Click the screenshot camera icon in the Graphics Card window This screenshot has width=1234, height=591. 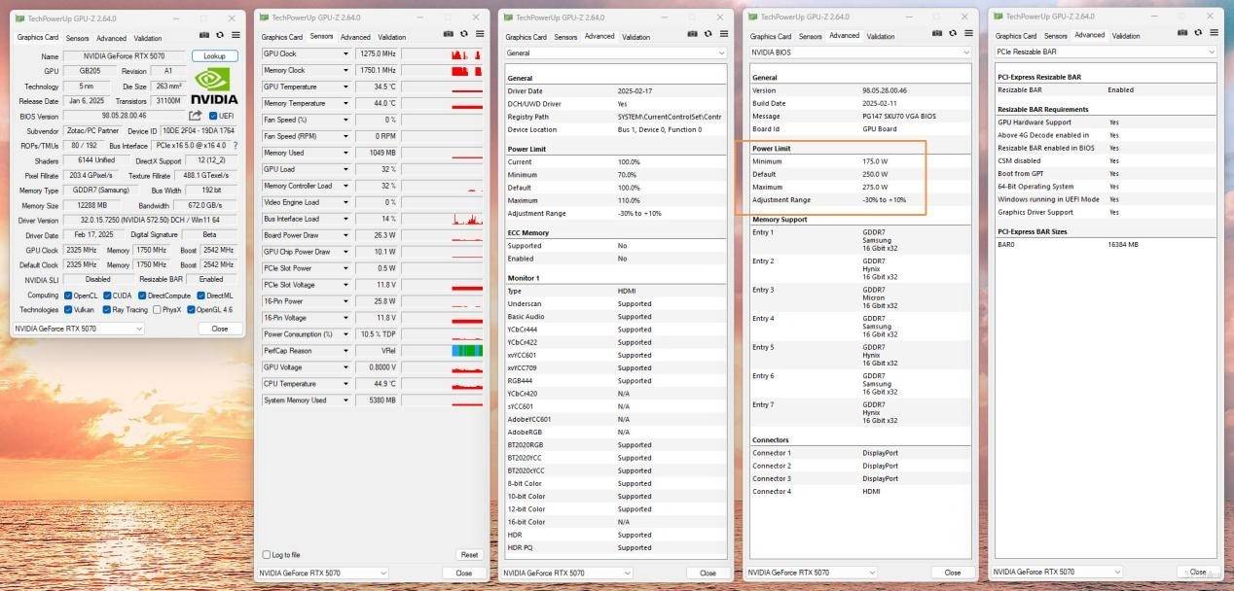(x=204, y=35)
